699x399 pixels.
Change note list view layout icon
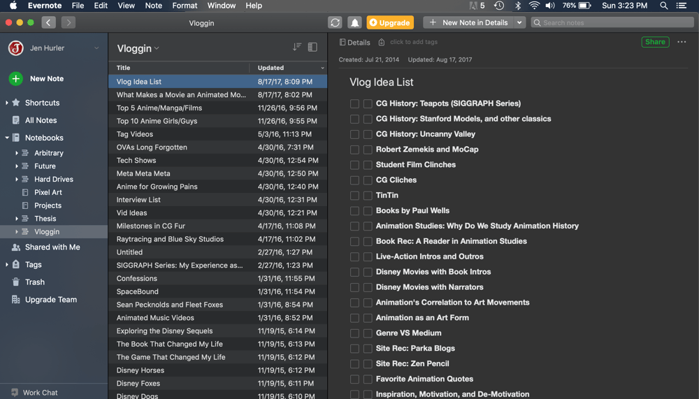point(312,47)
